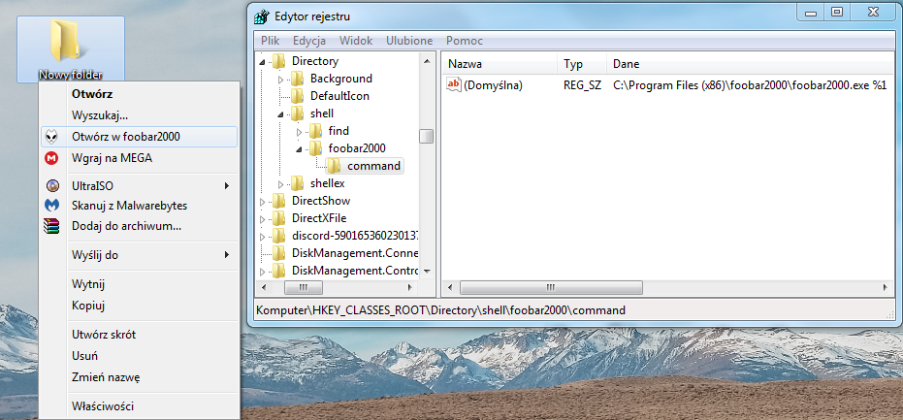Click the Registry Editor title bar icon
Screen dimensions: 903x420
coord(261,16)
